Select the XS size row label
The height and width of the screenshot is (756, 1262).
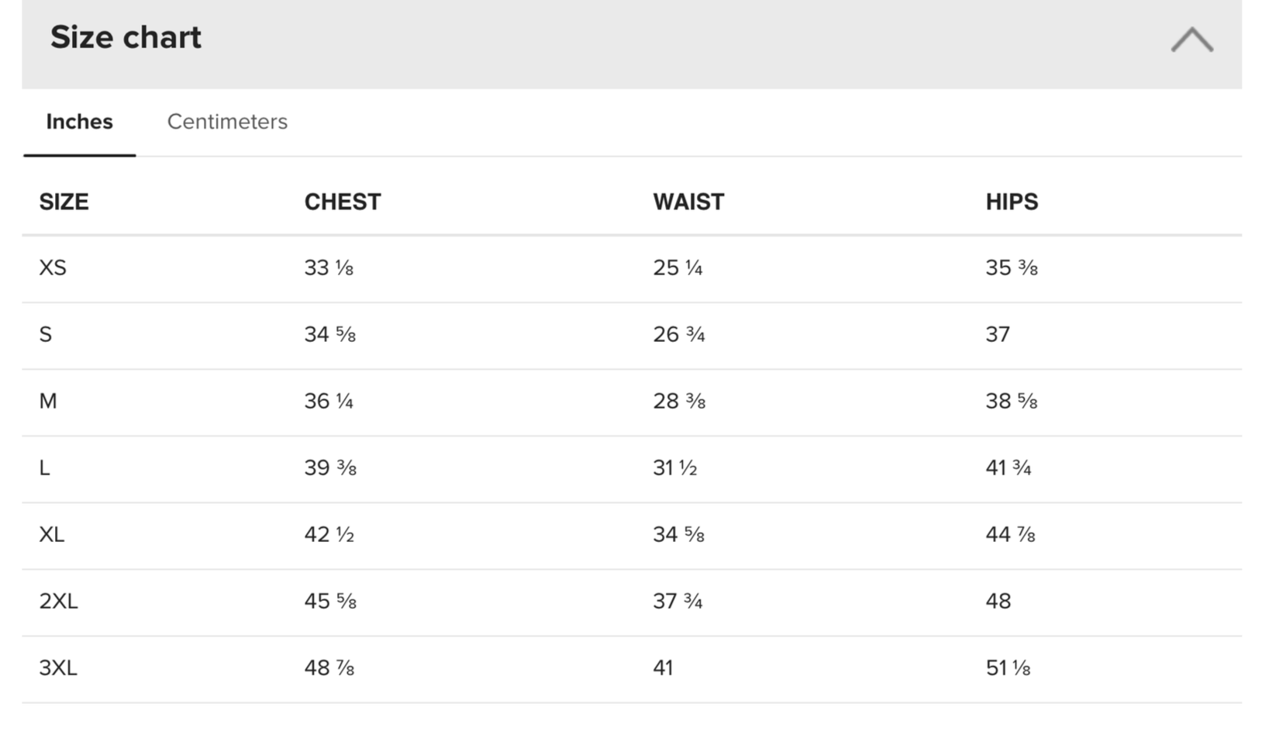point(53,268)
